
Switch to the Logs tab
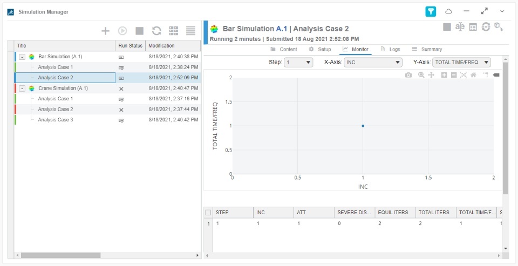[390, 49]
